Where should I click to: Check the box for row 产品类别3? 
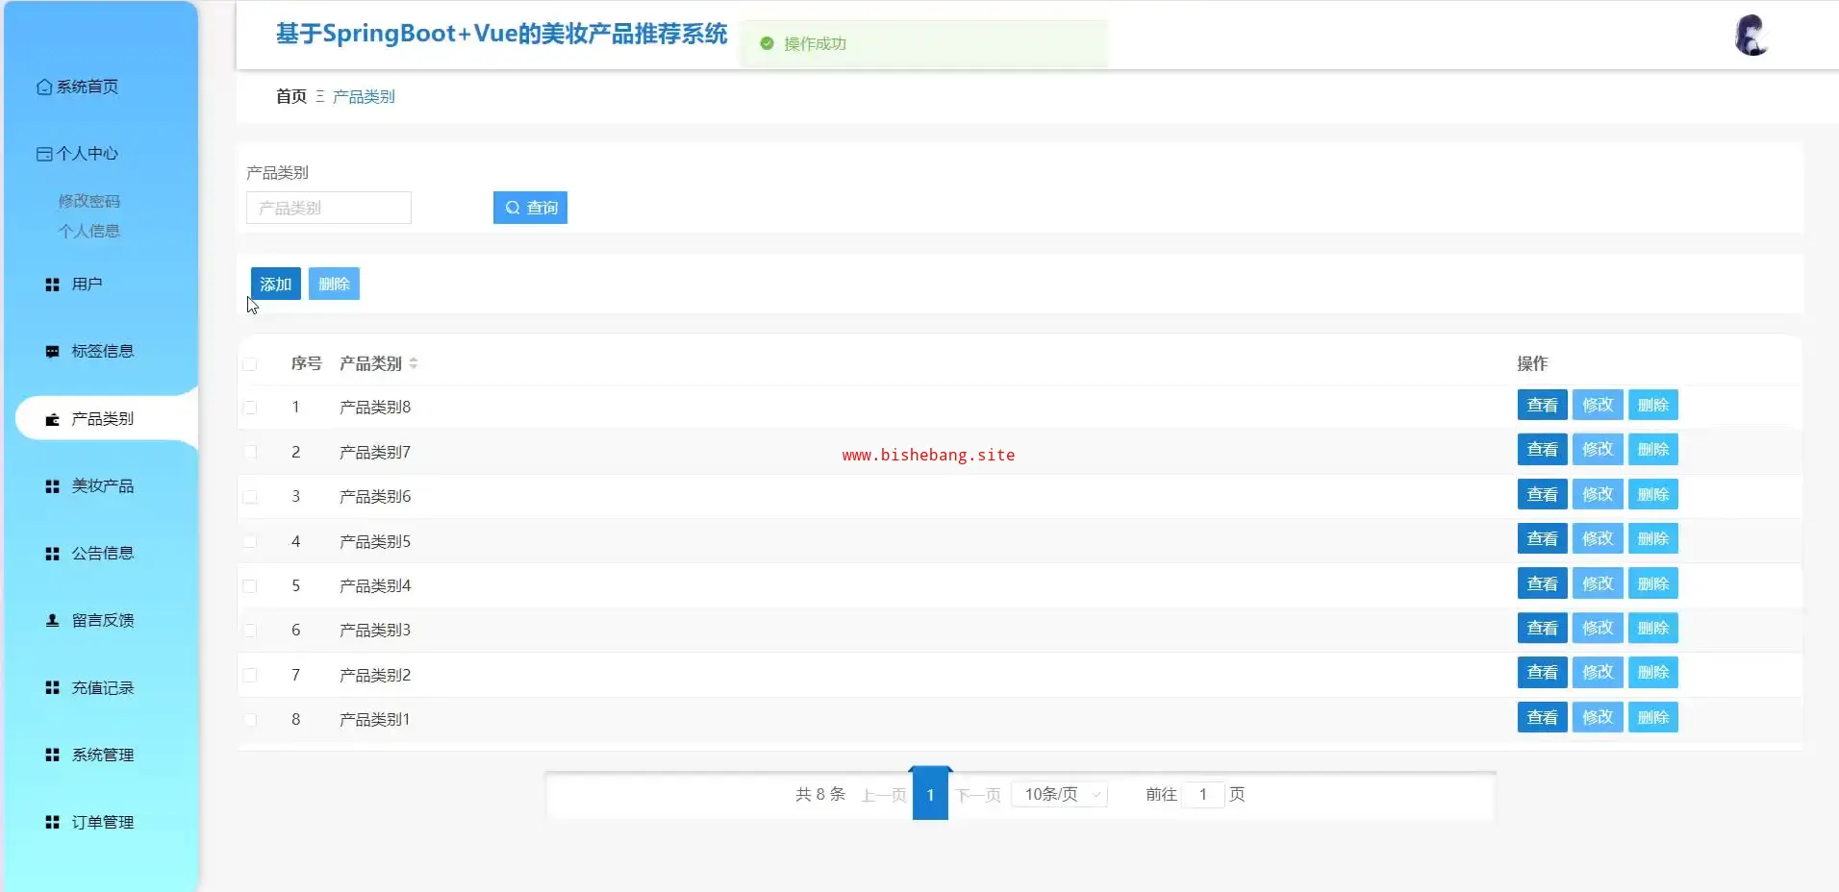pyautogui.click(x=250, y=631)
